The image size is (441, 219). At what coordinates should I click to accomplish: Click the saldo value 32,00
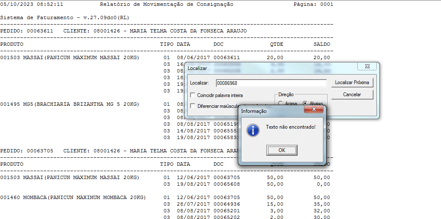(322, 211)
